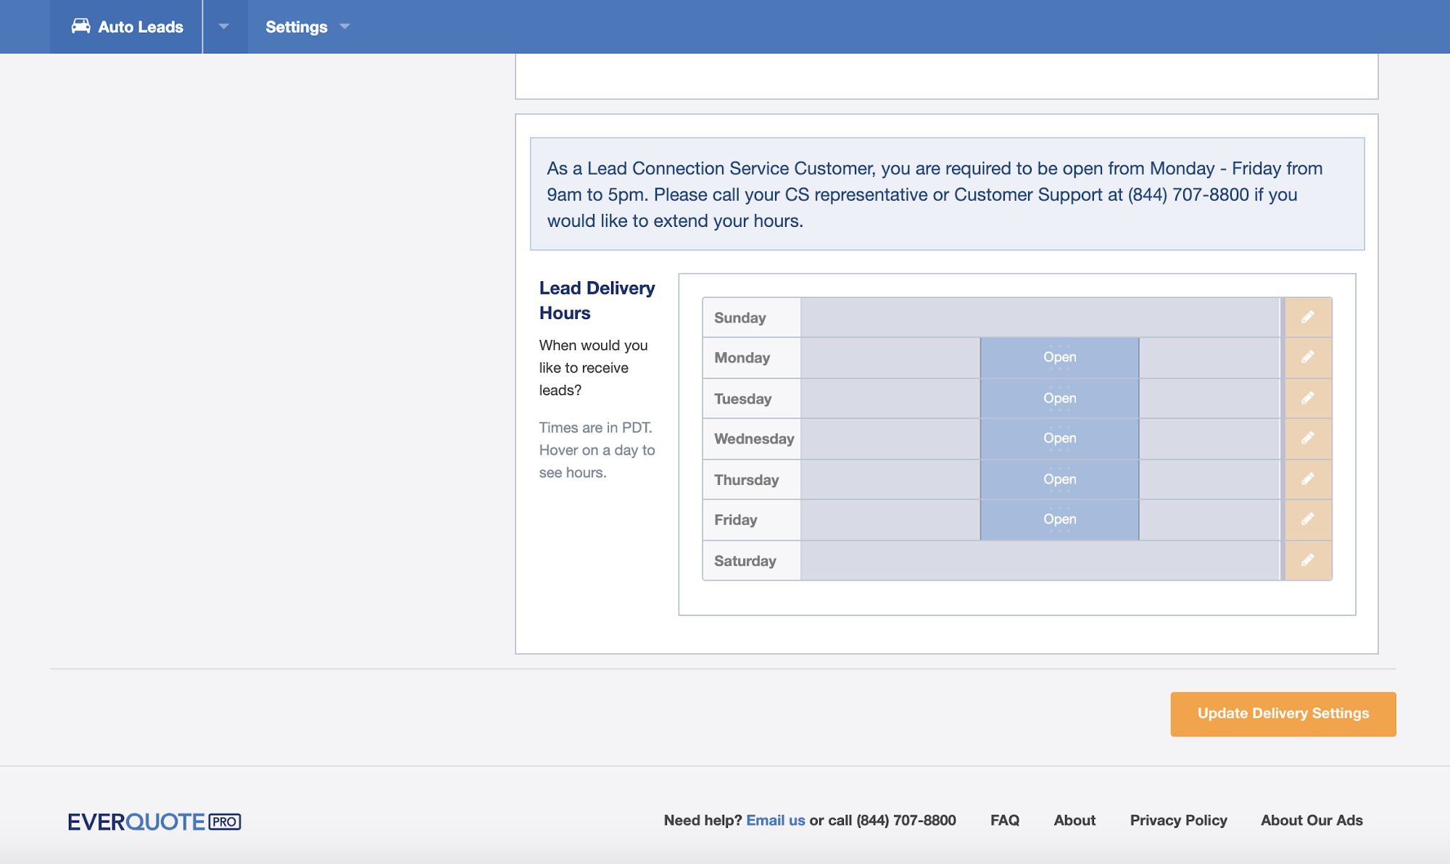Expand the Auto Leads dropdown arrow

coord(224,26)
